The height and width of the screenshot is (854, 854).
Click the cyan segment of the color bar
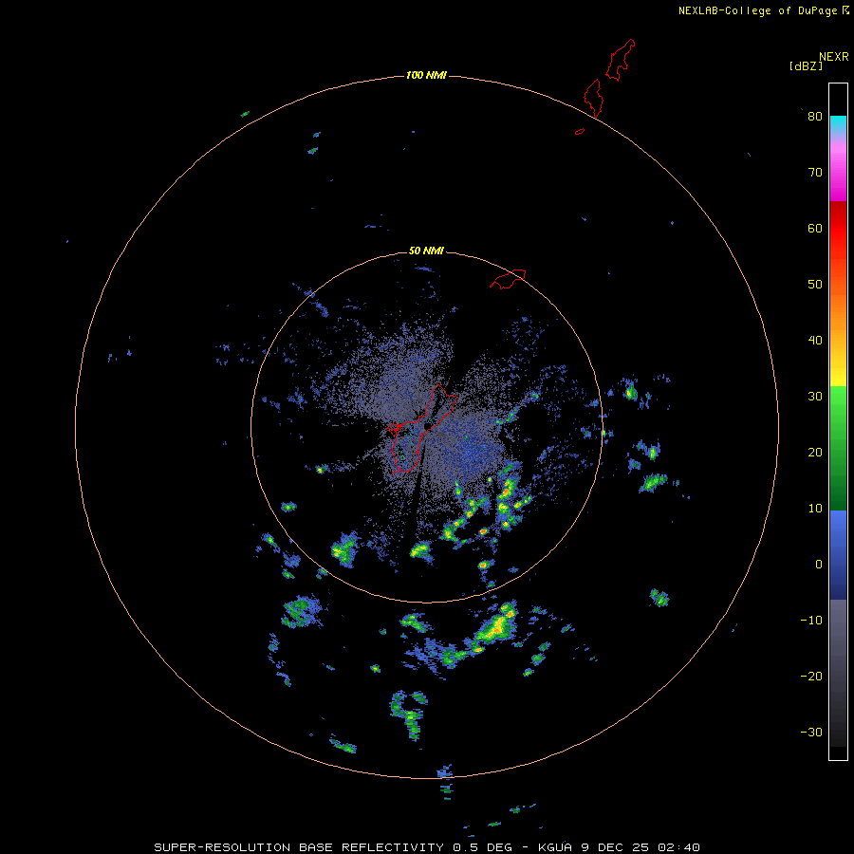tap(838, 122)
